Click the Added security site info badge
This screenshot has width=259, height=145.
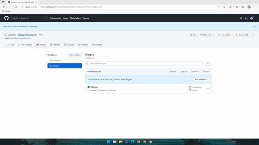tap(29, 7)
